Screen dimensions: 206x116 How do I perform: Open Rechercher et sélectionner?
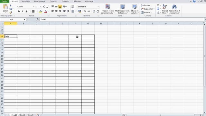click(x=174, y=9)
